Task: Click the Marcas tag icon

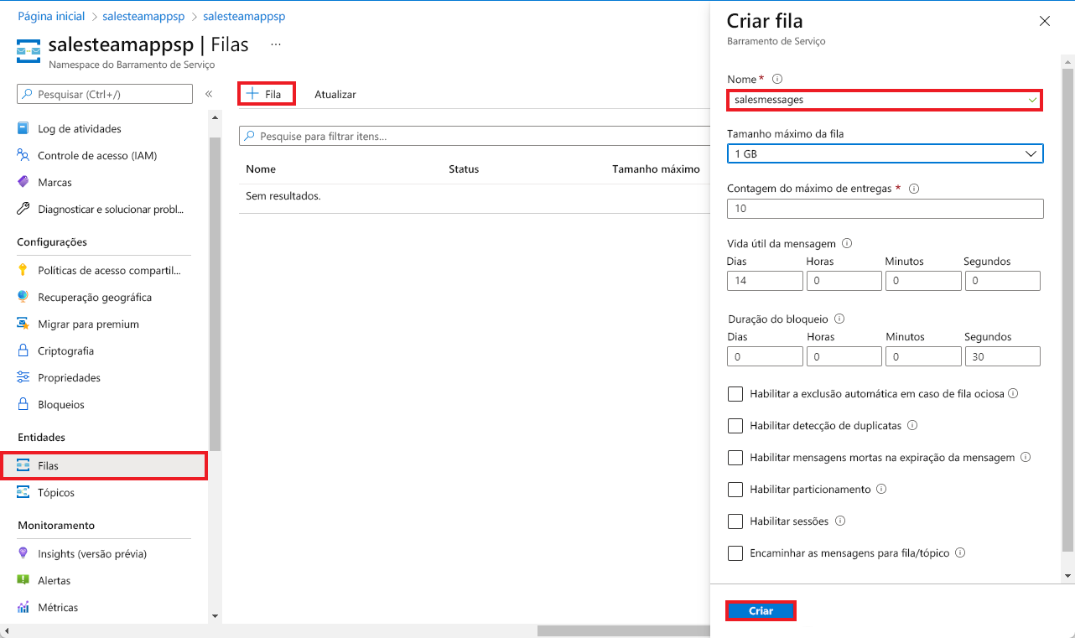Action: click(x=23, y=182)
